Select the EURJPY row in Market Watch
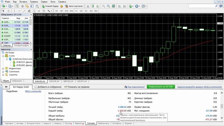The image size is (224, 126). [x=15, y=36]
